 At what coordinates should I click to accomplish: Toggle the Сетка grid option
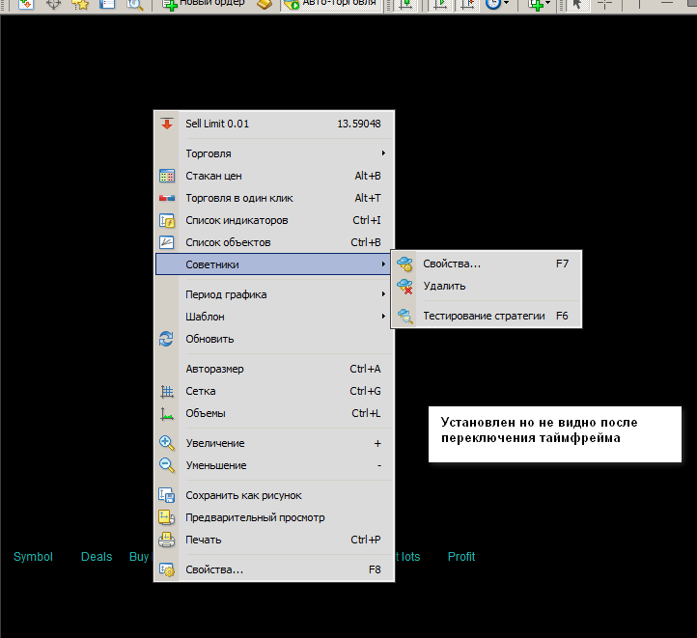(274, 392)
